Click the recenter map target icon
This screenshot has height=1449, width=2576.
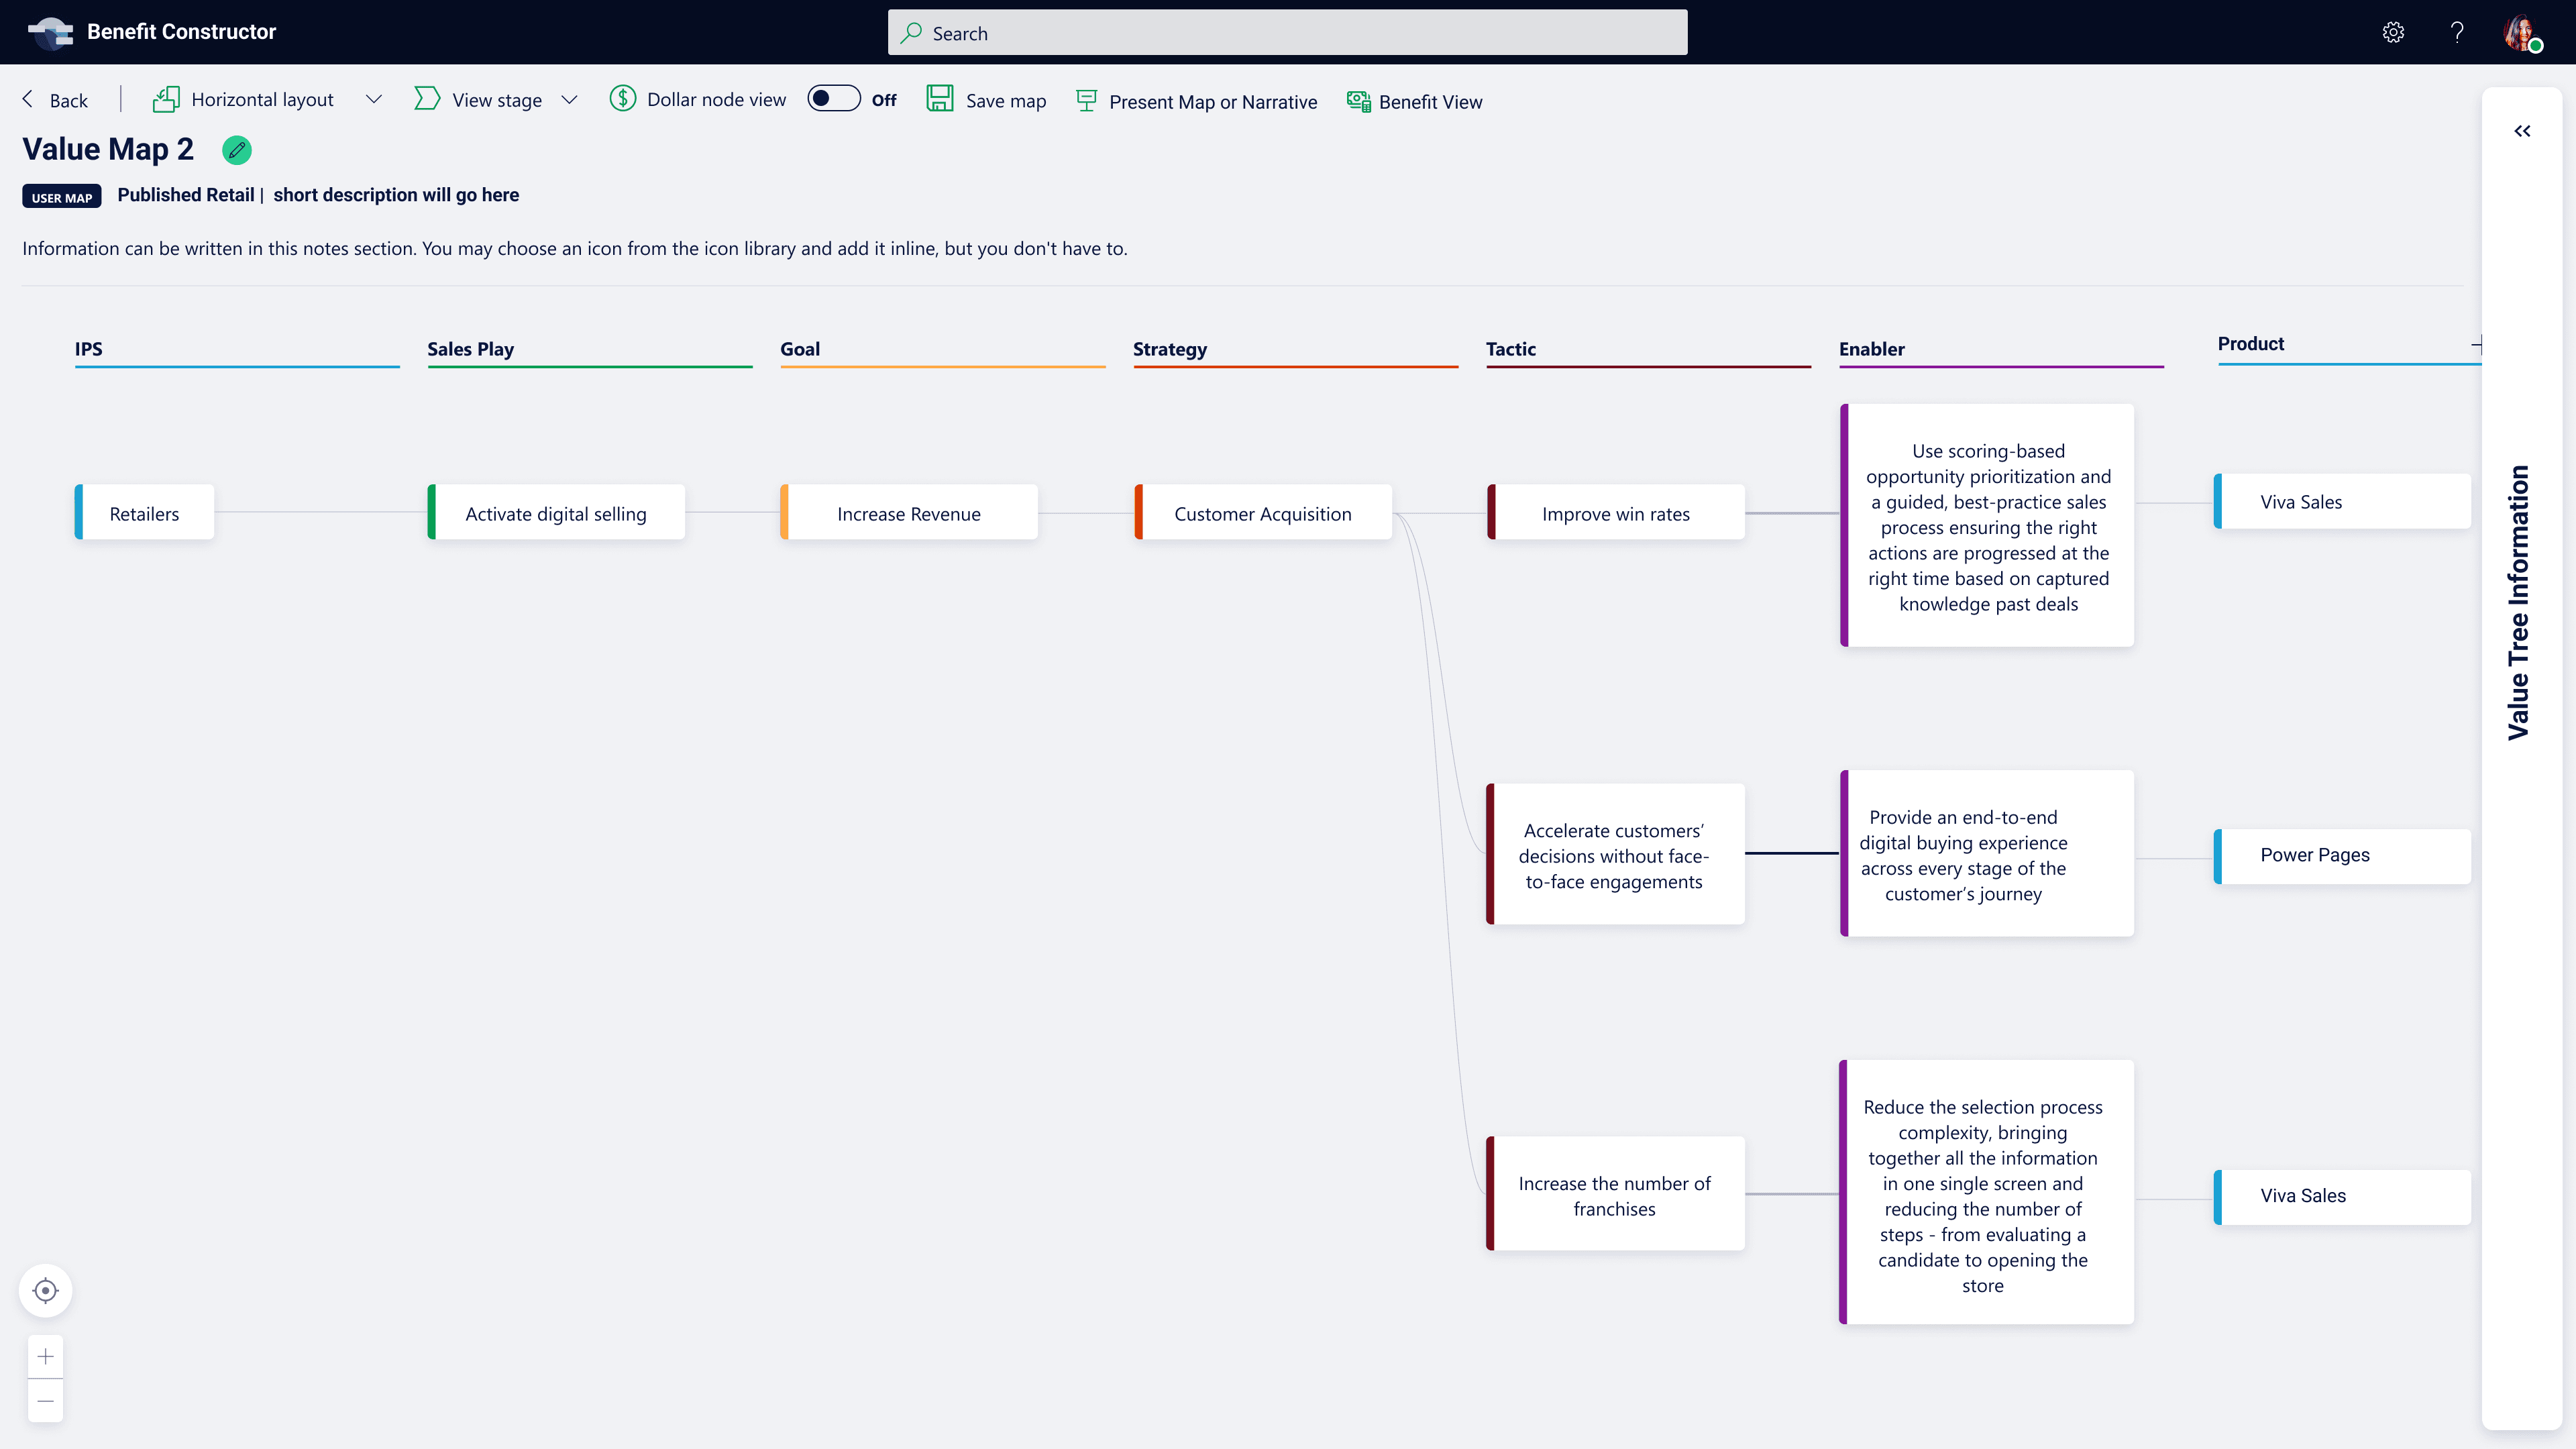(x=45, y=1290)
